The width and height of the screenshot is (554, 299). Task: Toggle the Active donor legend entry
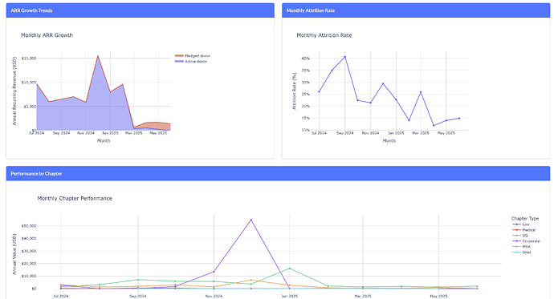point(191,62)
